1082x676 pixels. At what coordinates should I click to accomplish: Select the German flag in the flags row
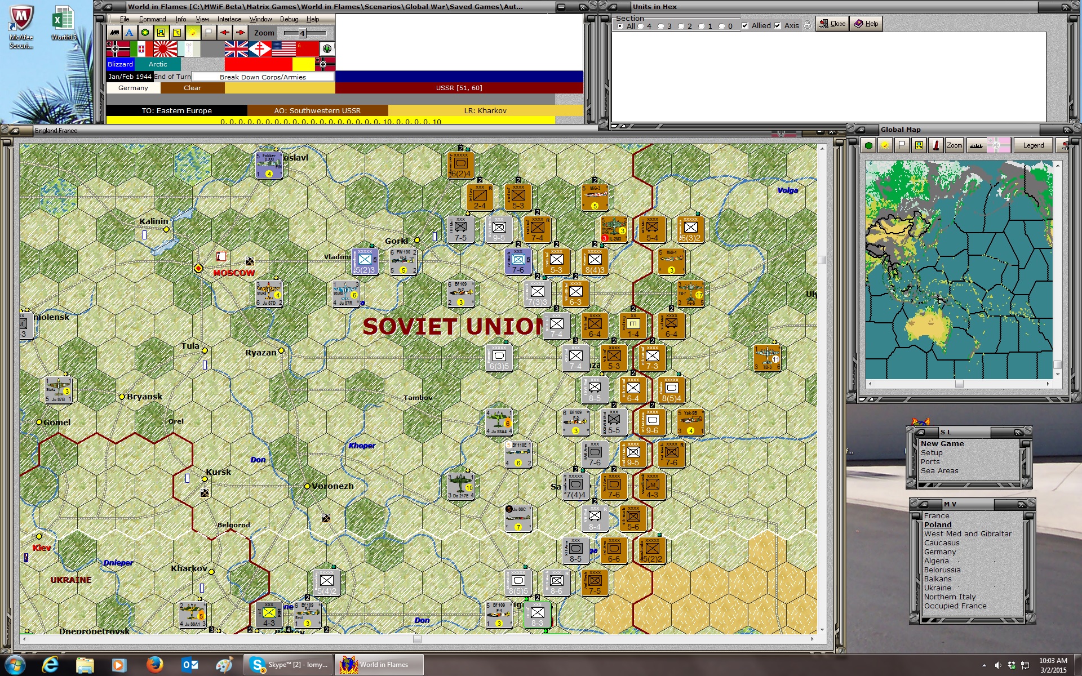click(x=118, y=50)
